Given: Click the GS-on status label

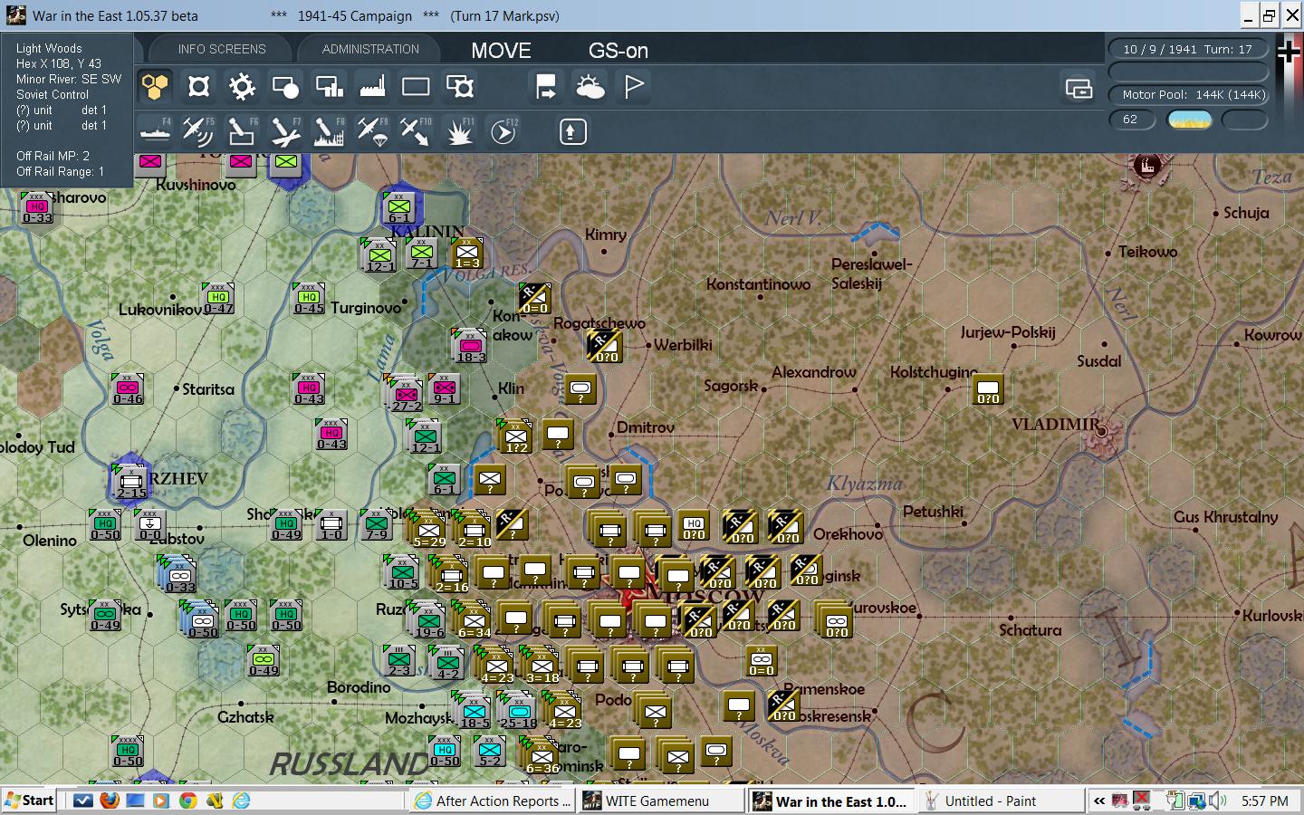Looking at the screenshot, I should pos(618,51).
